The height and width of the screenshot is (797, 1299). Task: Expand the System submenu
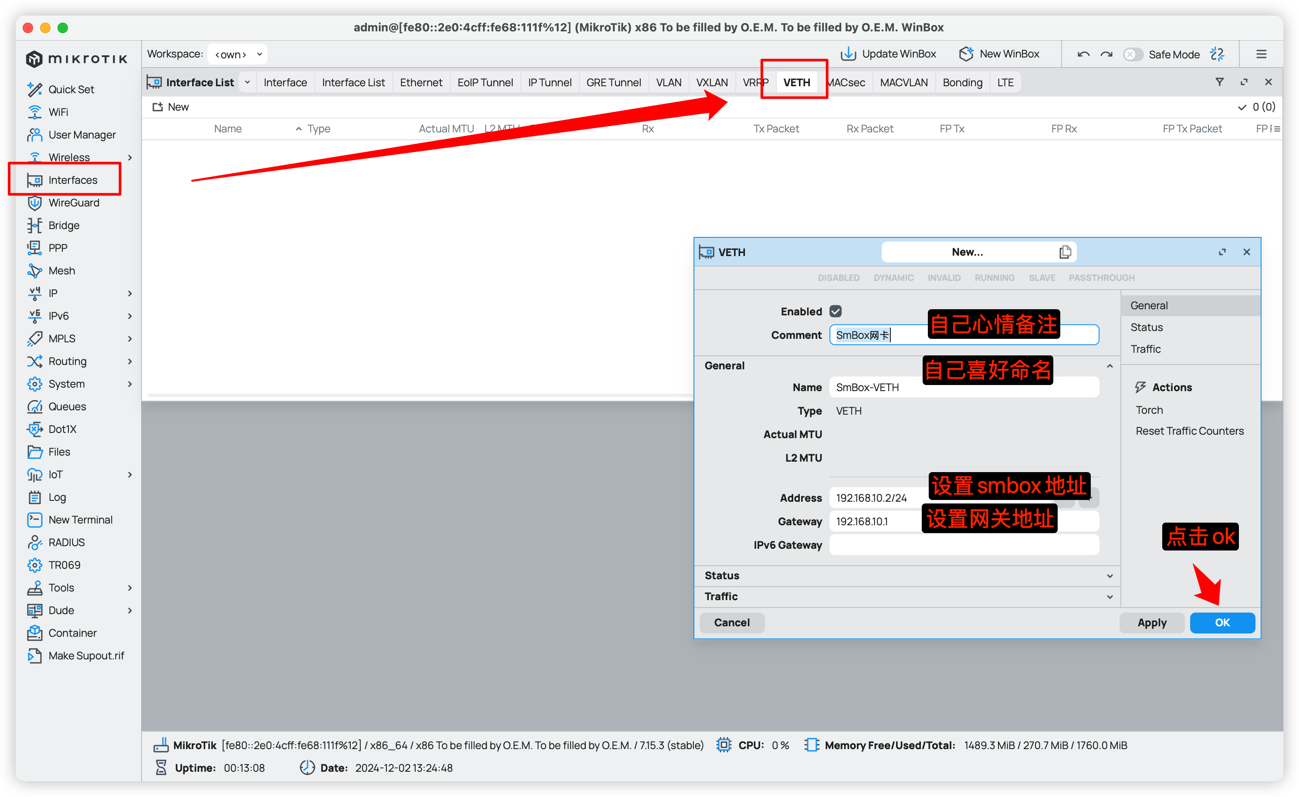click(130, 384)
